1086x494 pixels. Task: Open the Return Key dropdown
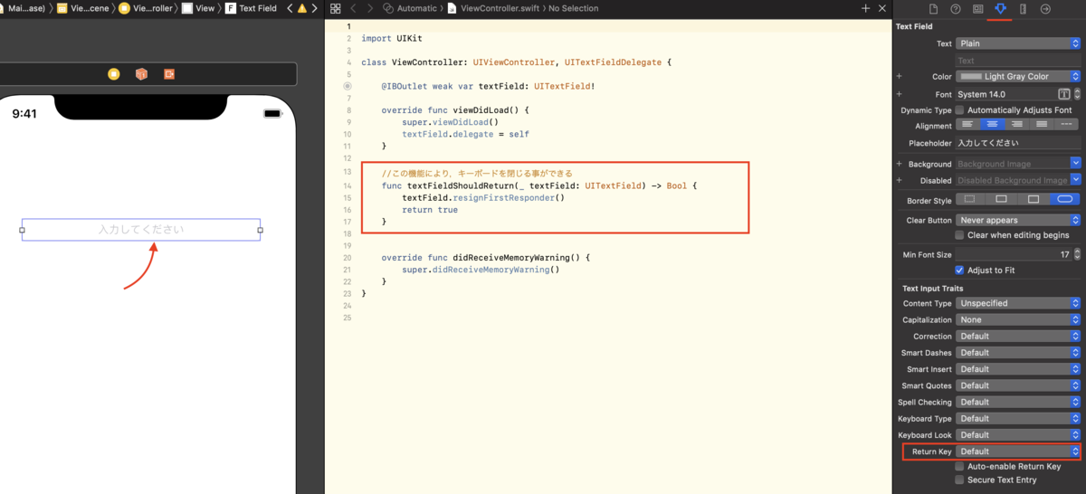tap(1018, 451)
